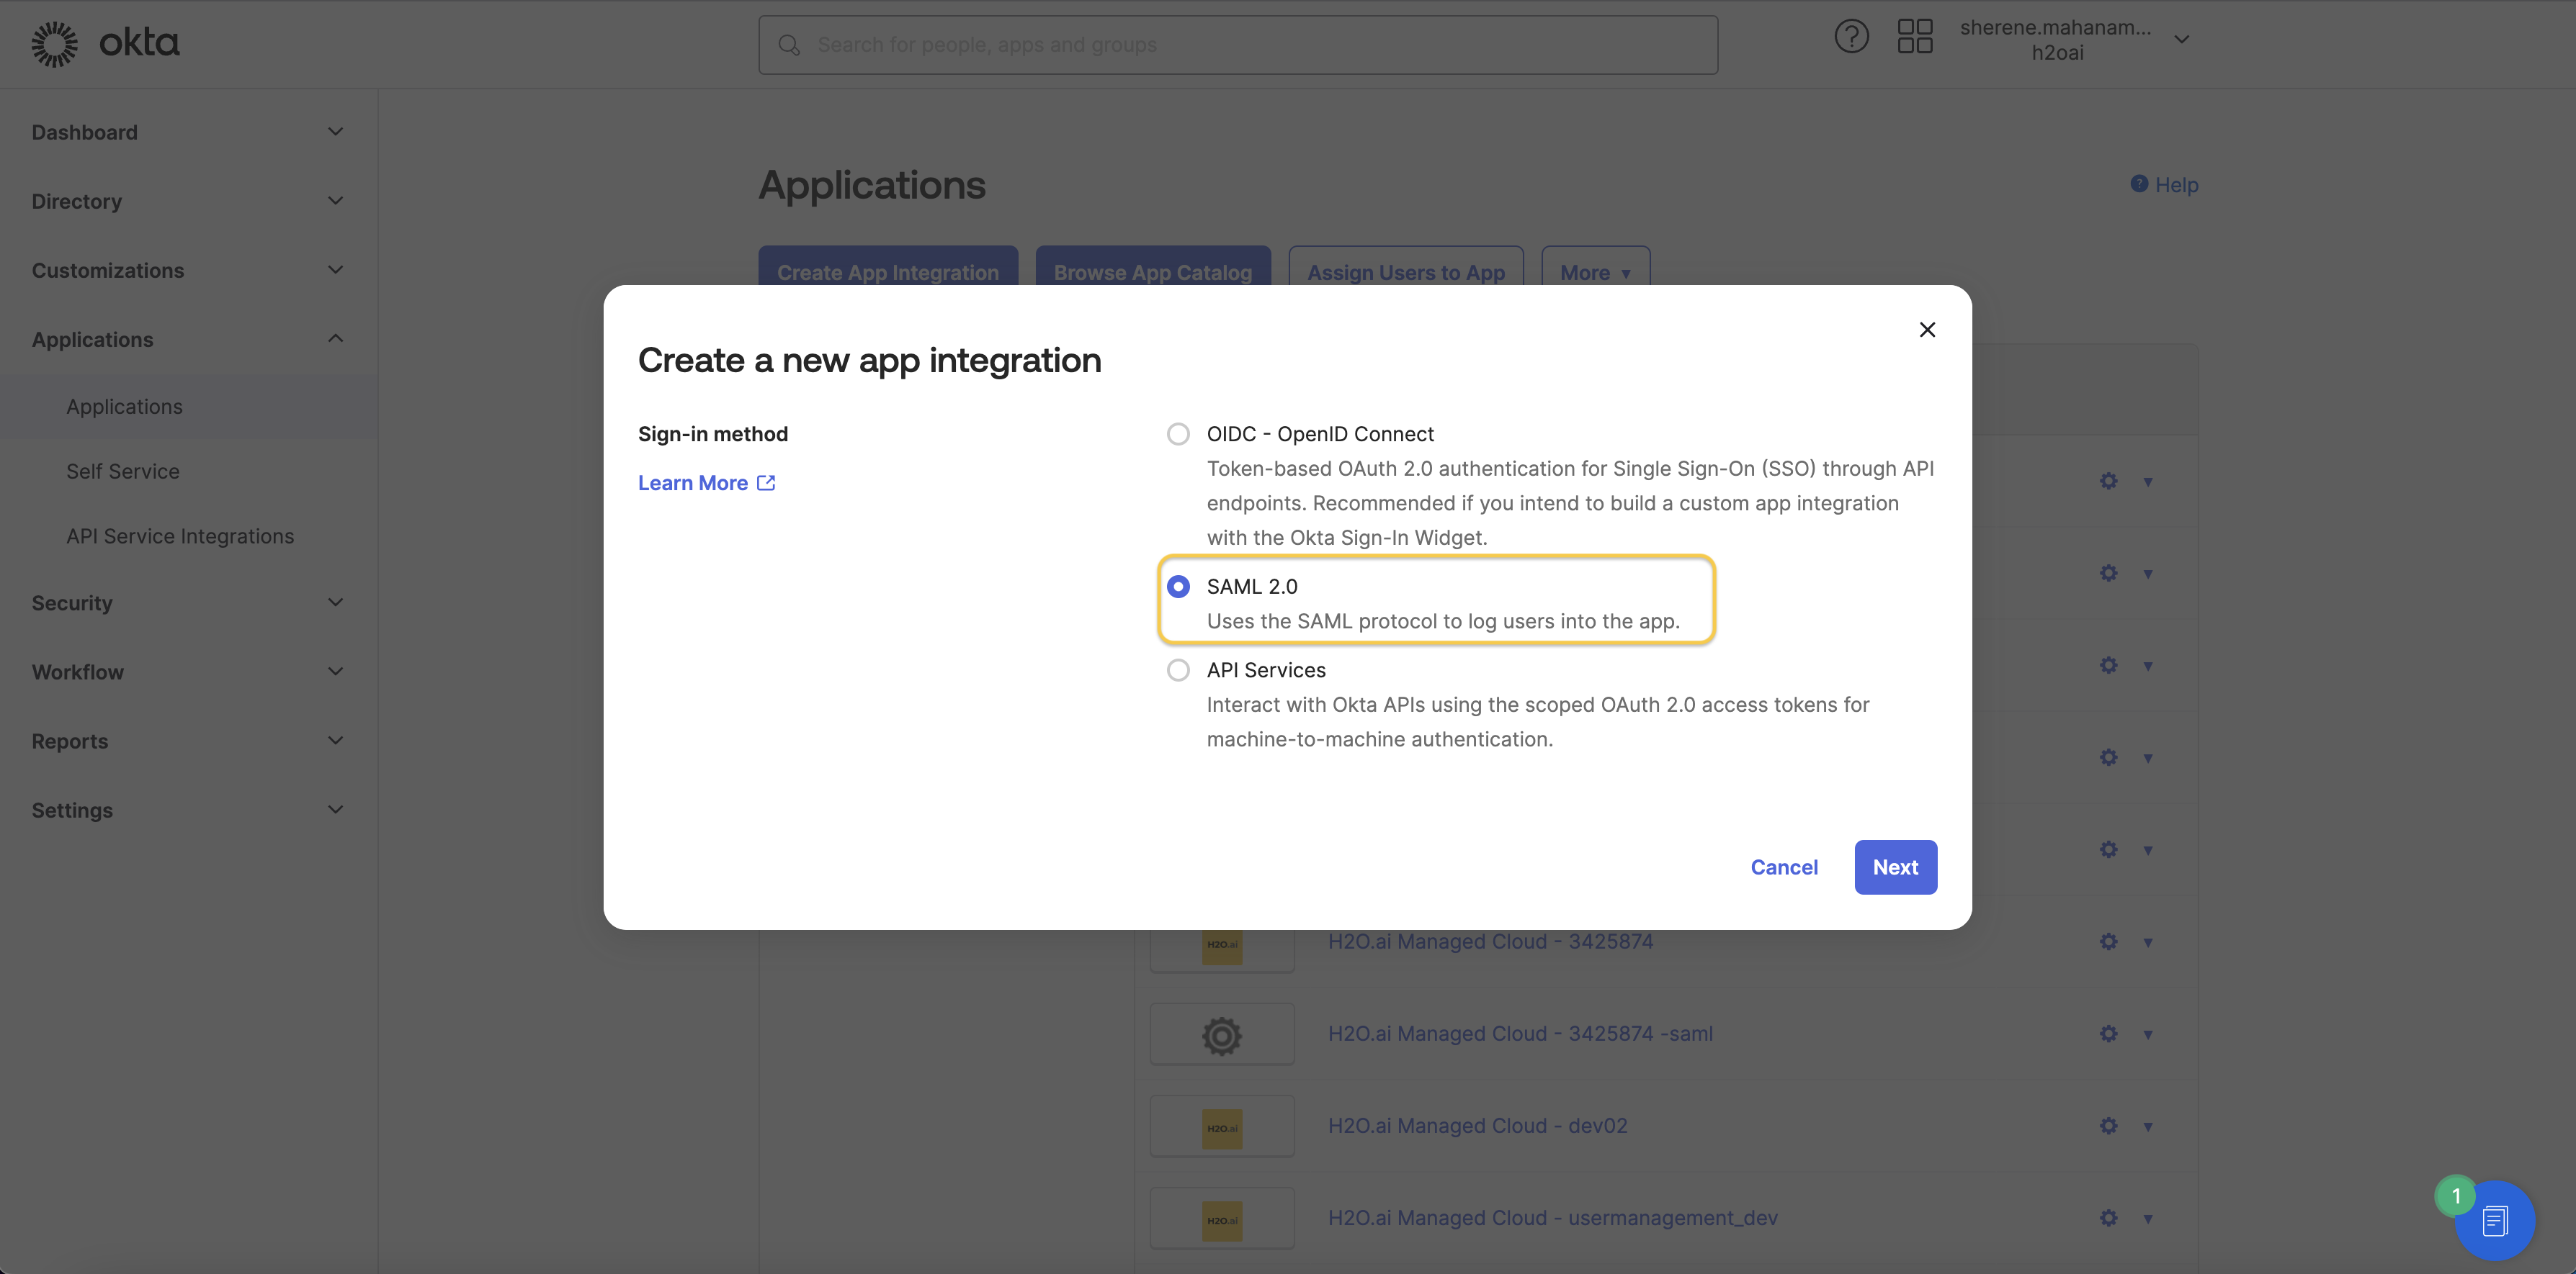Click gear icon for H2O.ai Managed Cloud - 3425874
Image resolution: width=2576 pixels, height=1274 pixels.
2108,941
